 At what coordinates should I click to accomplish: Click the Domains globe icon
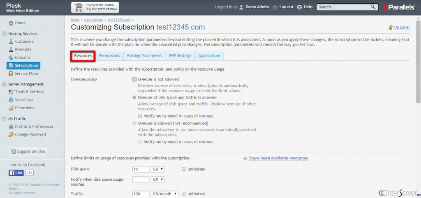(11, 58)
